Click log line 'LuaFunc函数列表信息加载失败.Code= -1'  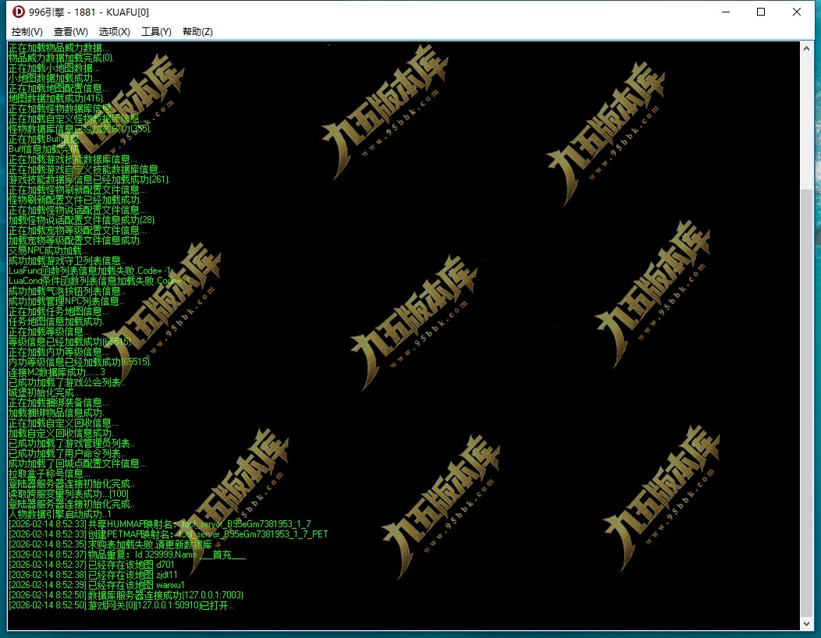(90, 271)
